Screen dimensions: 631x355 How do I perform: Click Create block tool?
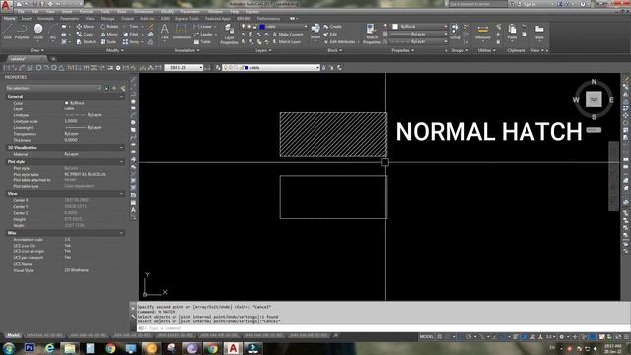pyautogui.click(x=333, y=27)
